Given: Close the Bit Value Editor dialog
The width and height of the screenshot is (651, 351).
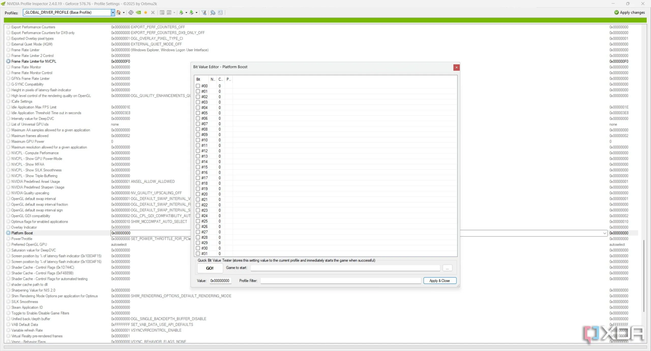Looking at the screenshot, I should [x=456, y=67].
